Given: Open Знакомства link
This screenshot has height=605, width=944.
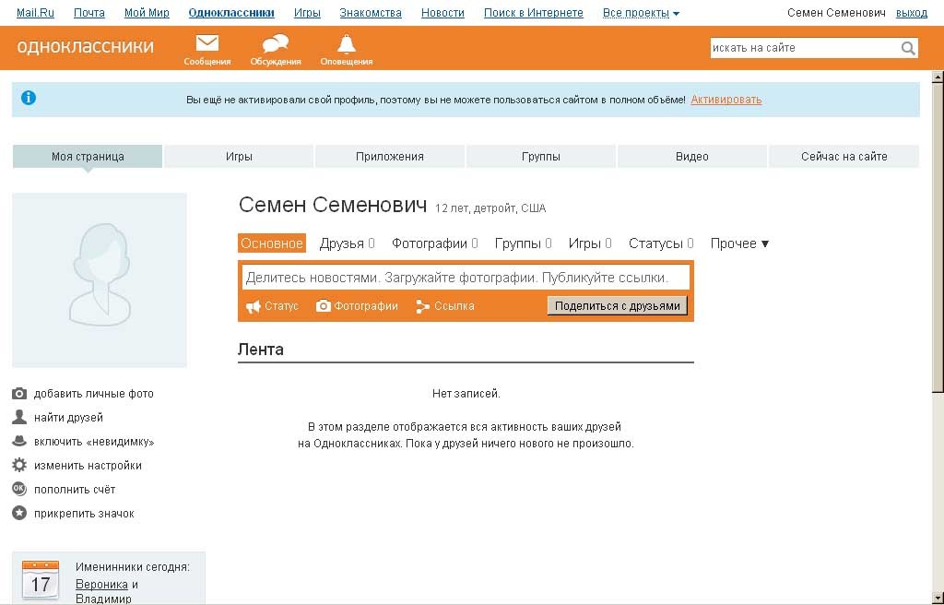Looking at the screenshot, I should (x=371, y=13).
